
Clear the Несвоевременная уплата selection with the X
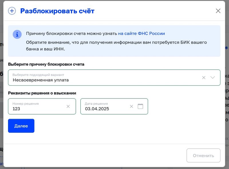coord(204,77)
